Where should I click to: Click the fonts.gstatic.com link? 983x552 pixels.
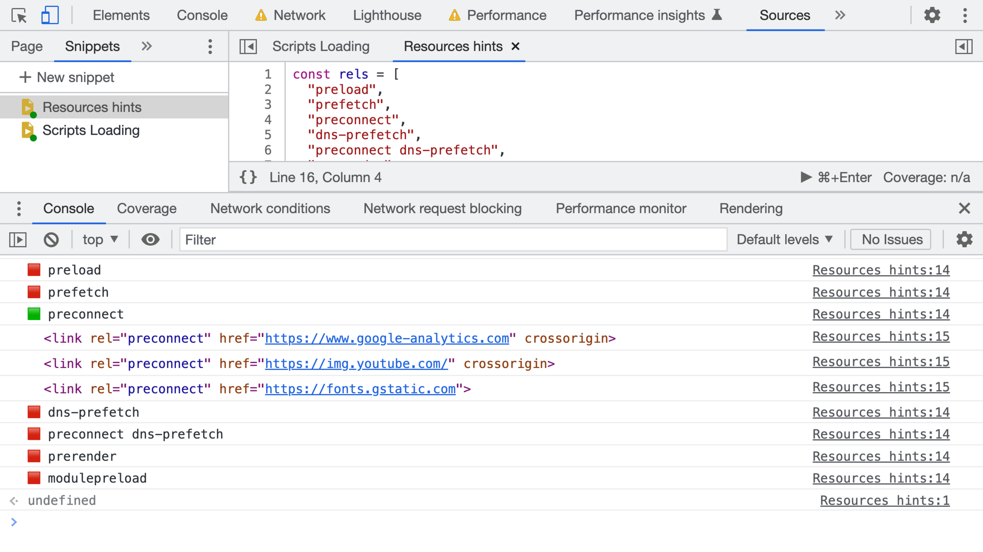(x=360, y=389)
